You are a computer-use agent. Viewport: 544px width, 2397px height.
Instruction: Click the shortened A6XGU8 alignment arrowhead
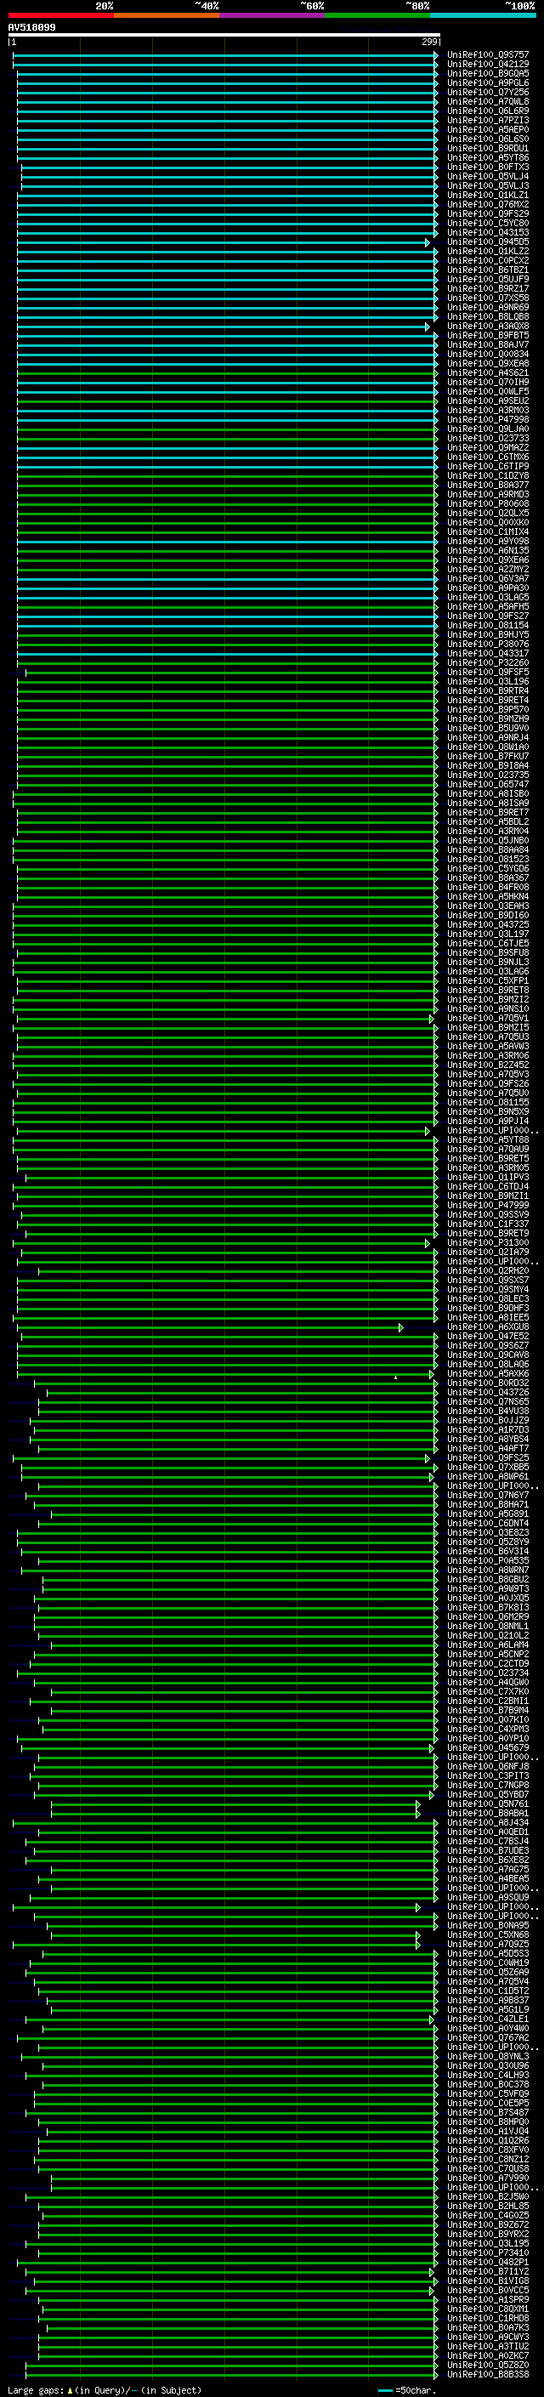401,1328
